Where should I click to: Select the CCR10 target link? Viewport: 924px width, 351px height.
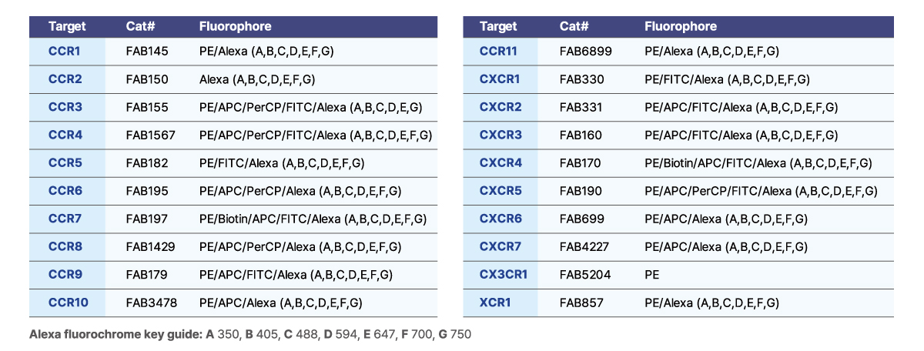(x=69, y=303)
